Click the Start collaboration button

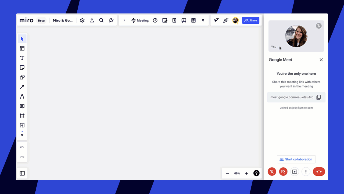tap(296, 159)
